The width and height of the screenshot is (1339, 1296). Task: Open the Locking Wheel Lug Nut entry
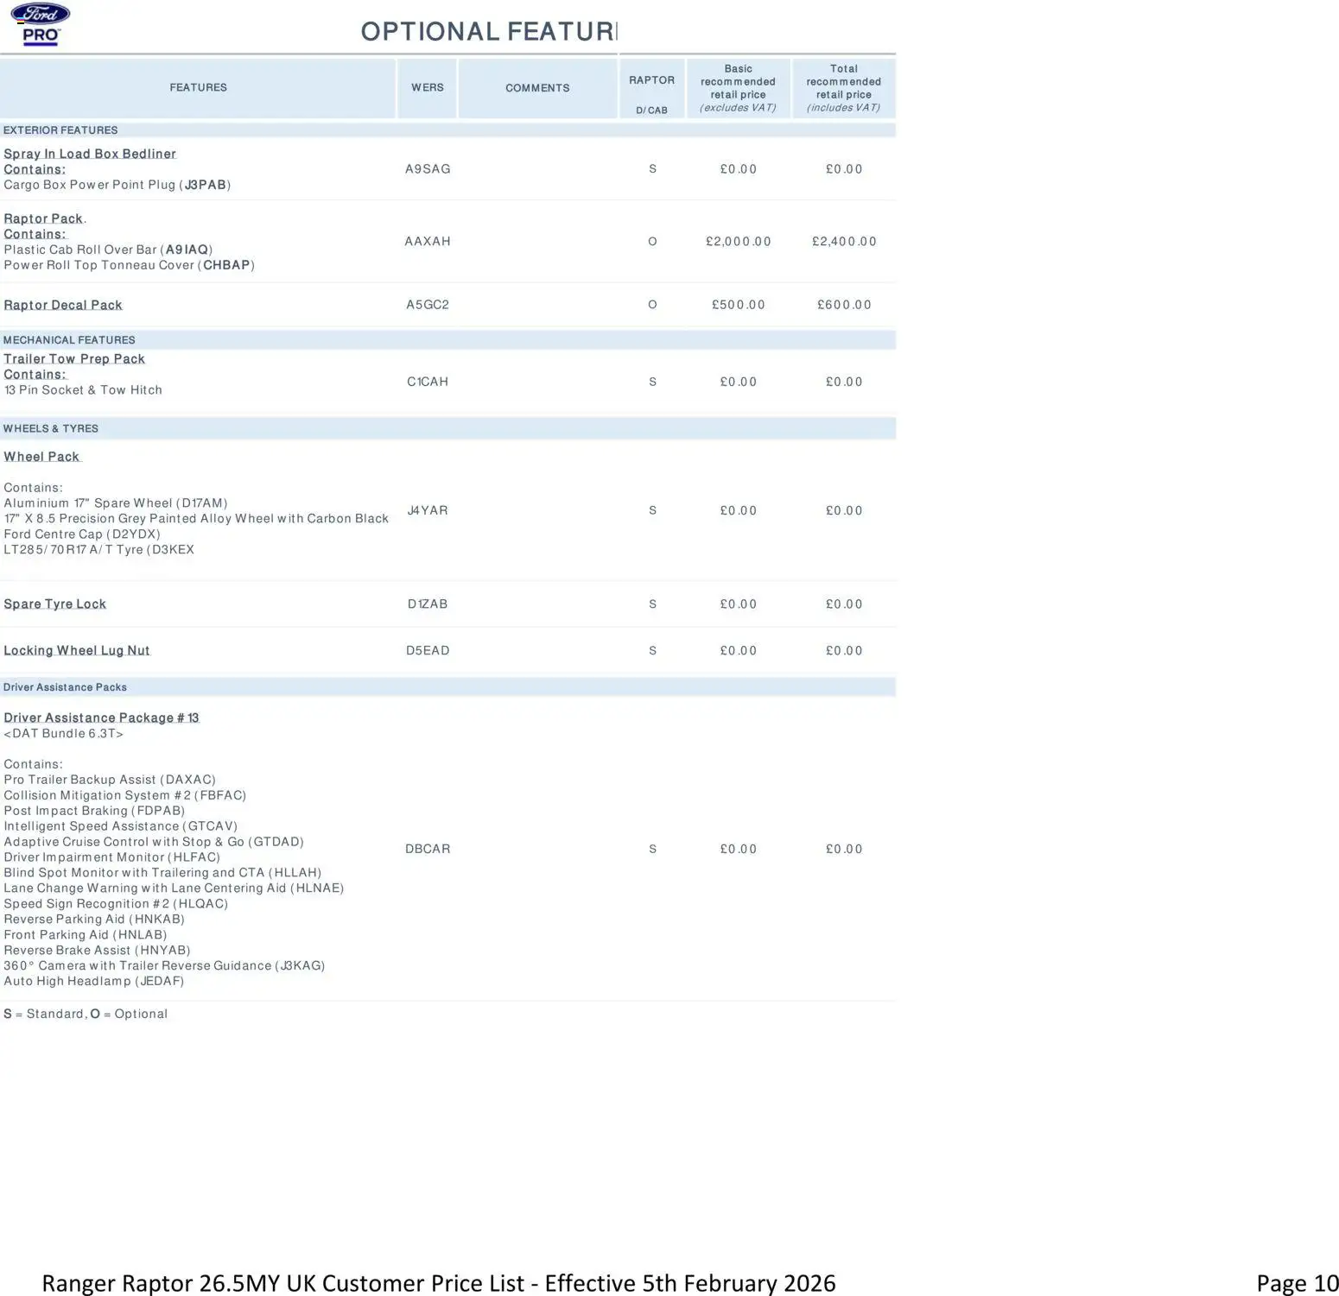click(77, 651)
